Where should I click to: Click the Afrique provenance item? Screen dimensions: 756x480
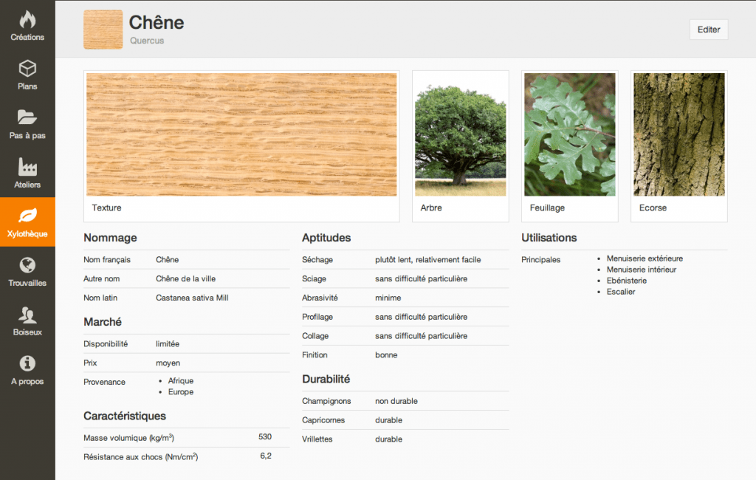pos(181,380)
